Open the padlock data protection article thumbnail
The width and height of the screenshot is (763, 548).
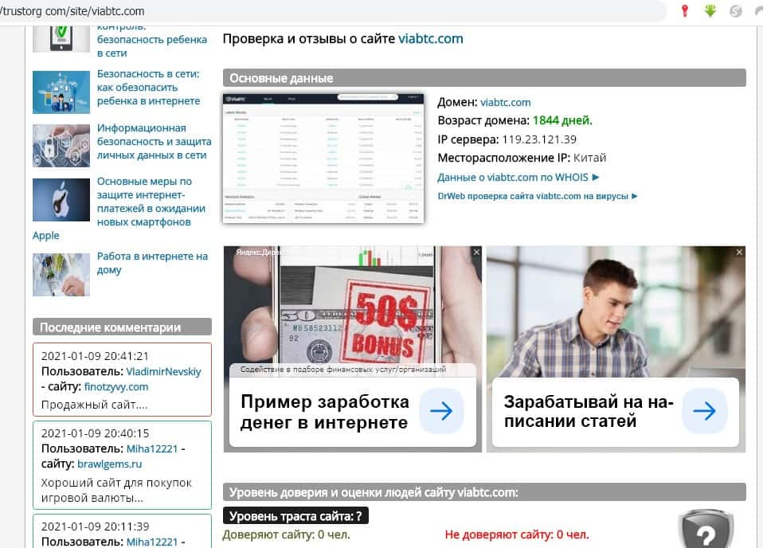tap(61, 146)
